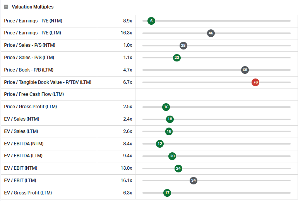Click the green 16 Gross Profit marker

(166, 107)
